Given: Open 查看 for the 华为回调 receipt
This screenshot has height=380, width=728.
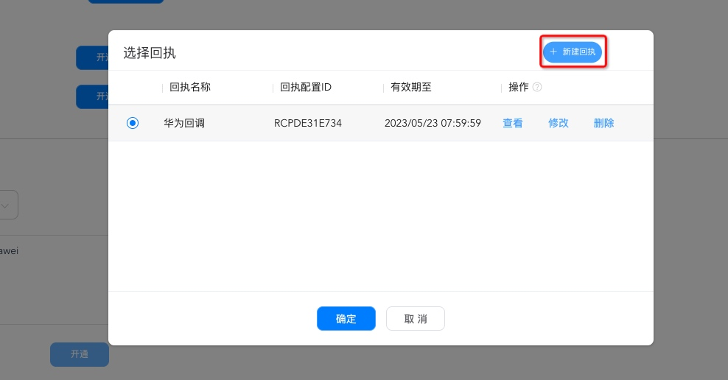Looking at the screenshot, I should tap(513, 123).
